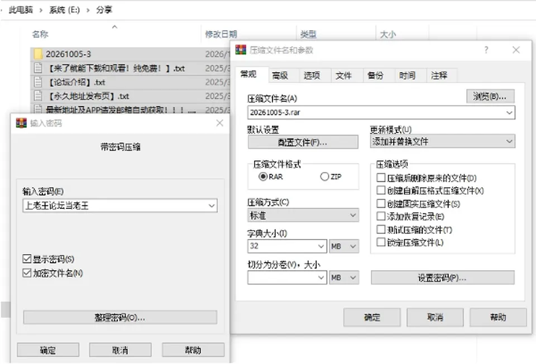The height and width of the screenshot is (364, 536).
Task: Click the file icon beside 【永久地址发布页】.txt
Action: click(x=38, y=96)
